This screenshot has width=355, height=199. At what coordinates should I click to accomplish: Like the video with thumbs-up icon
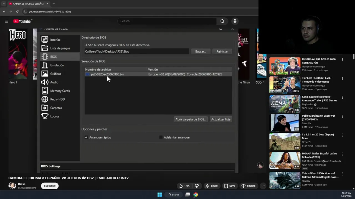[184, 186]
